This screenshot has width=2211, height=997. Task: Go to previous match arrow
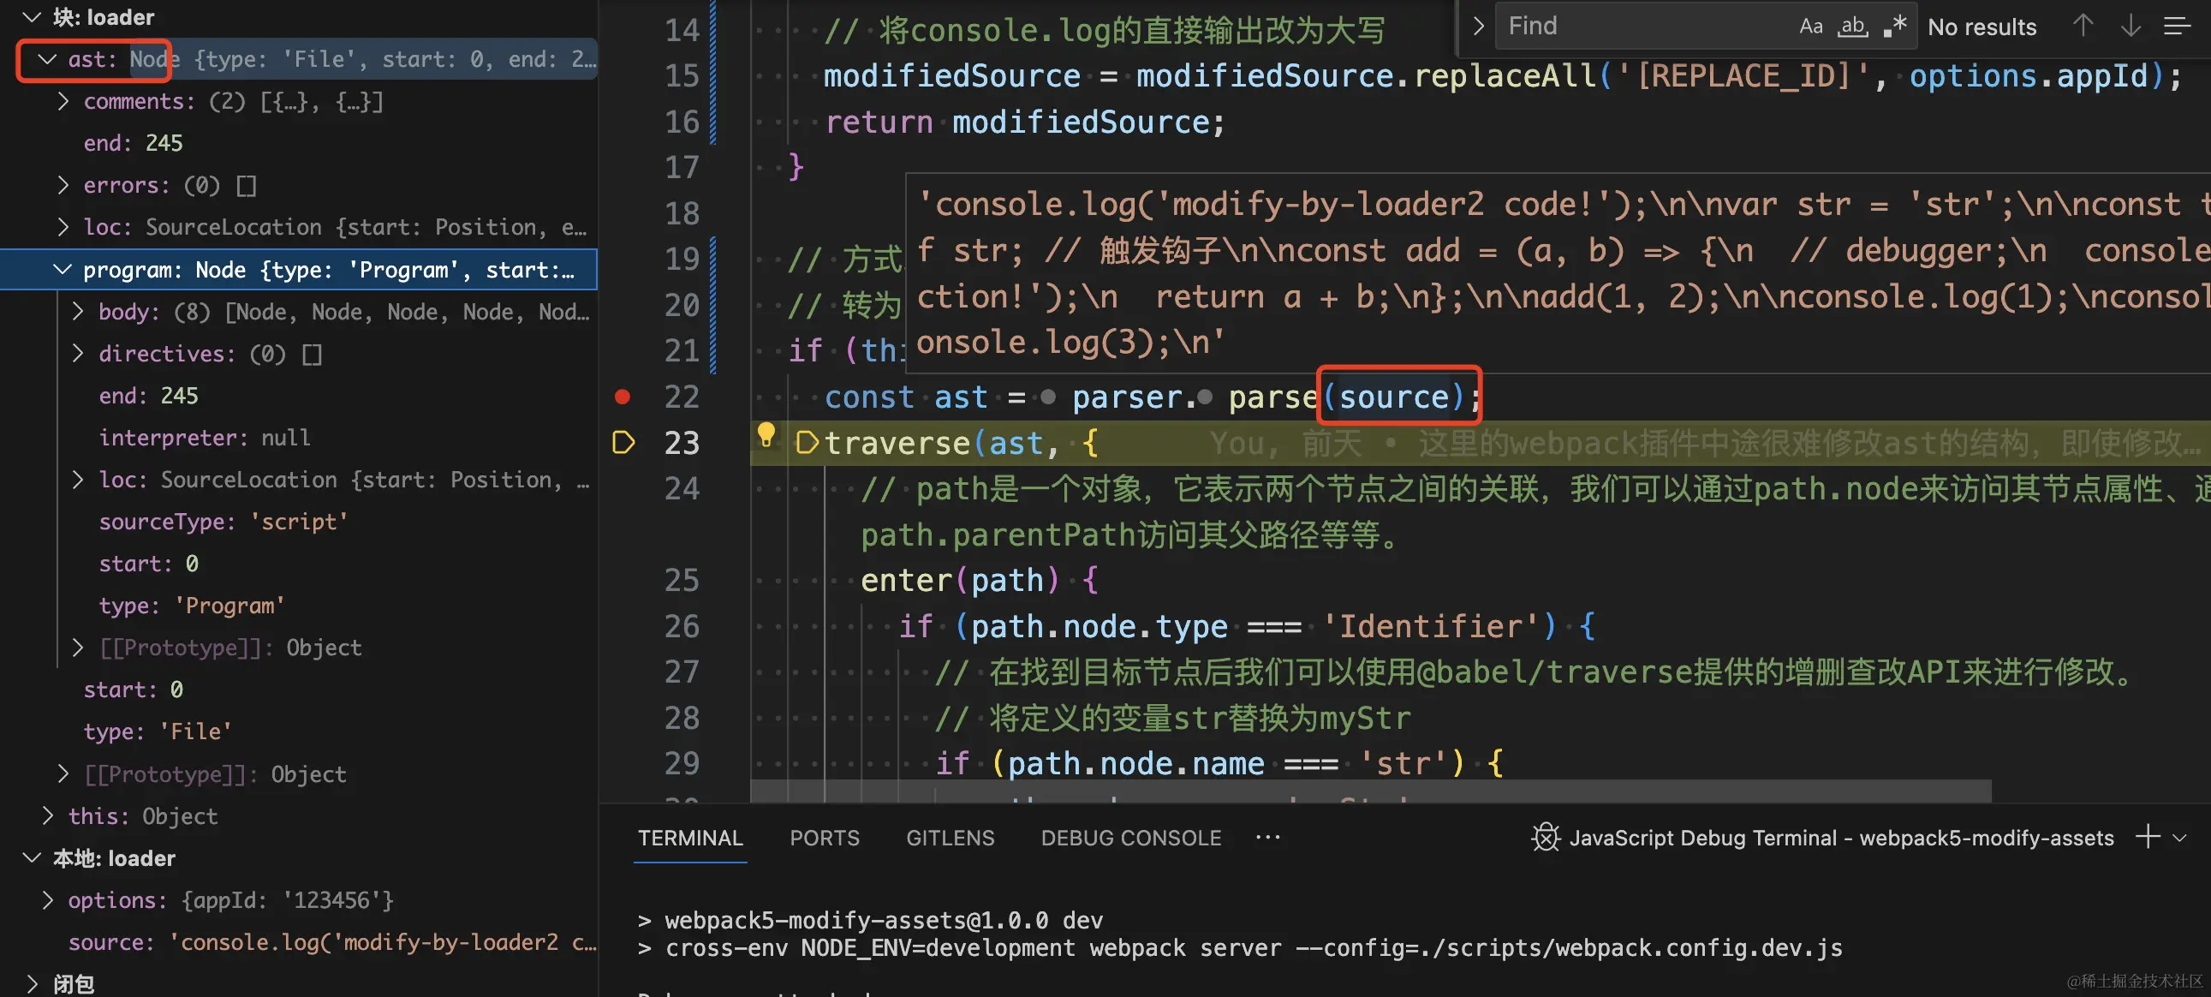tap(2083, 27)
